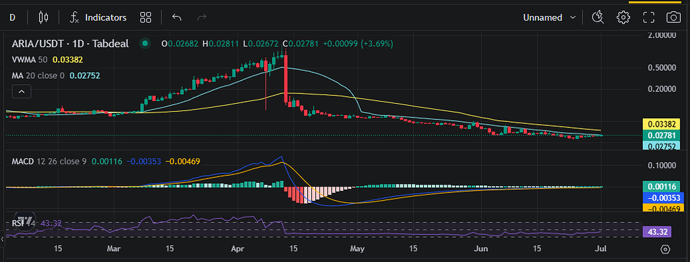Redo the last chart action
Screen dimensions: 690x262
click(x=202, y=18)
